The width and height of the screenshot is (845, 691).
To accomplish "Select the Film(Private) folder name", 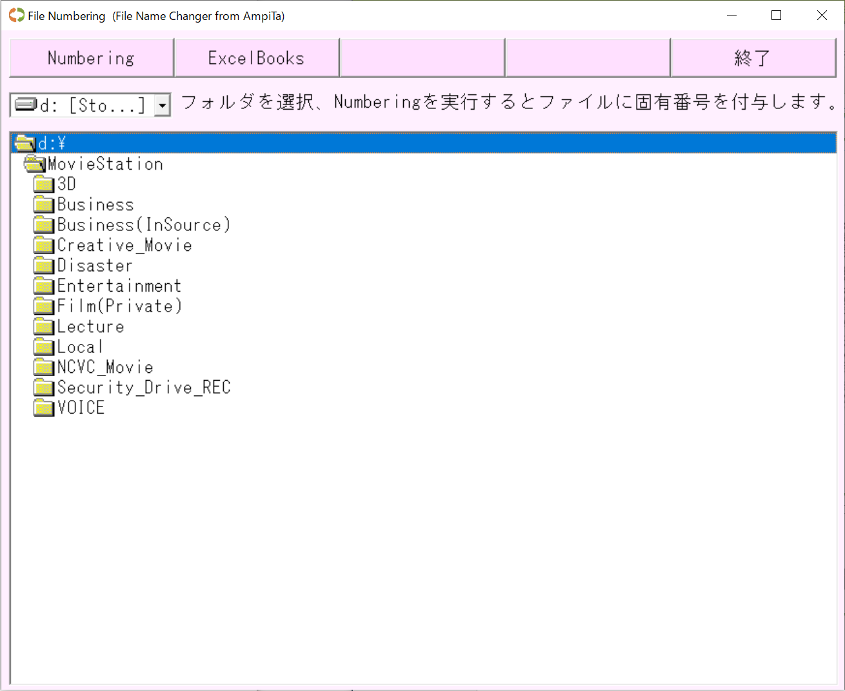I will [x=120, y=306].
